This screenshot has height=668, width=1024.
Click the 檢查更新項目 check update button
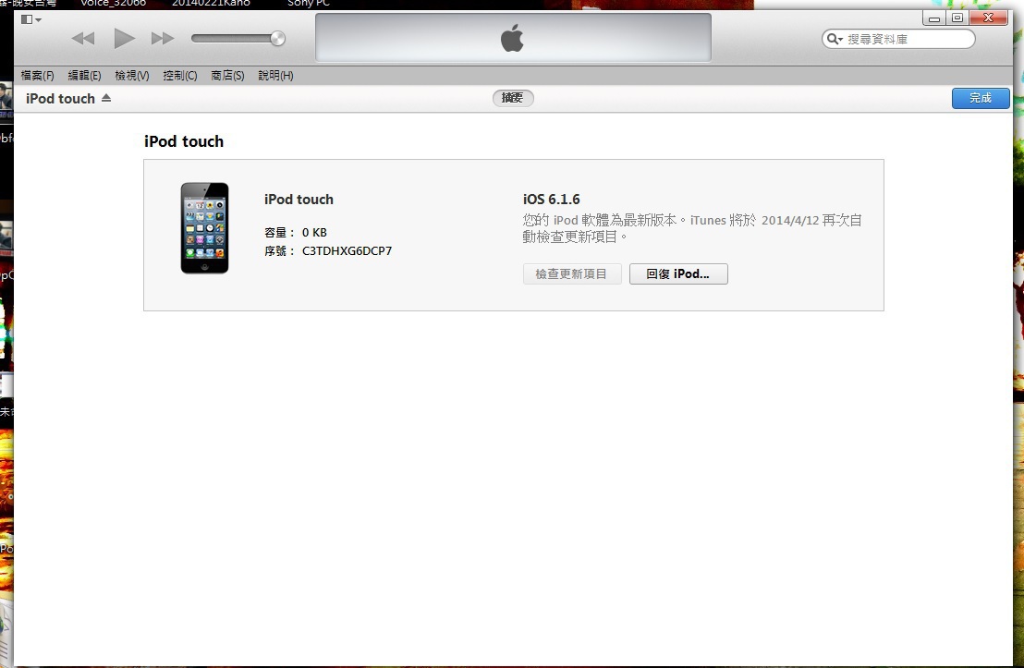tap(571, 274)
